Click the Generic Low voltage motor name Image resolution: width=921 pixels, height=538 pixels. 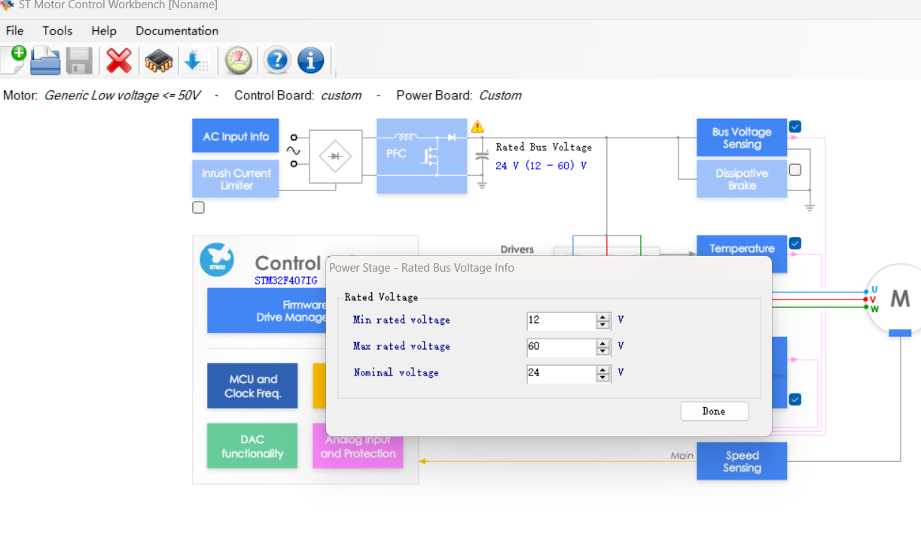[122, 96]
